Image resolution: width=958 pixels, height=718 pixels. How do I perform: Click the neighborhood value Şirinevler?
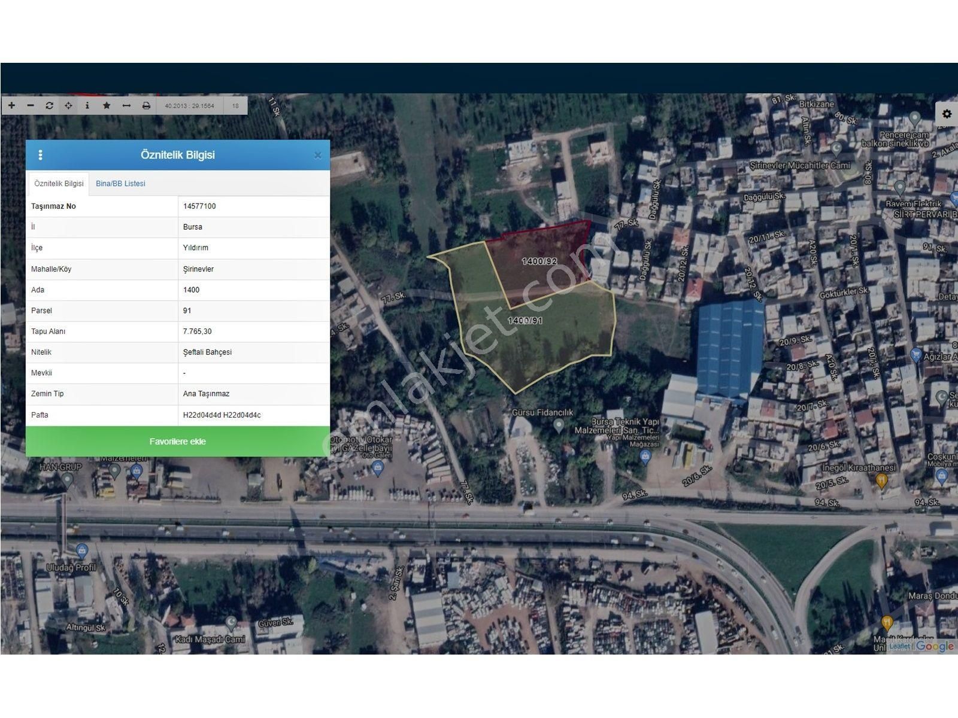pos(198,269)
